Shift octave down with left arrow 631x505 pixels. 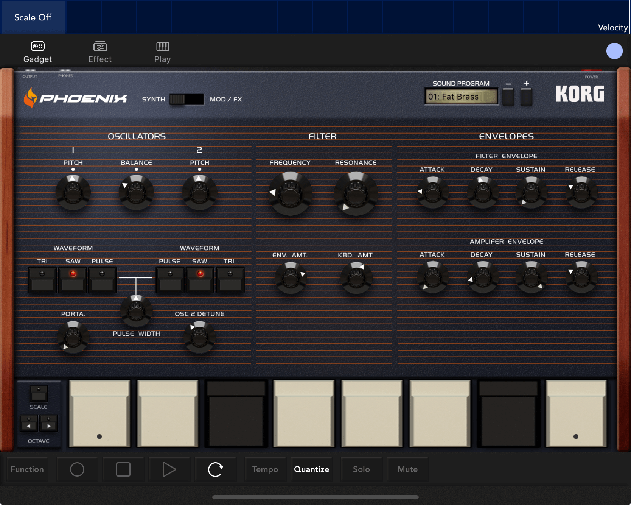click(29, 423)
